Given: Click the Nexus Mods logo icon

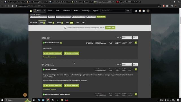Looking at the screenshot, I should click(31, 11).
